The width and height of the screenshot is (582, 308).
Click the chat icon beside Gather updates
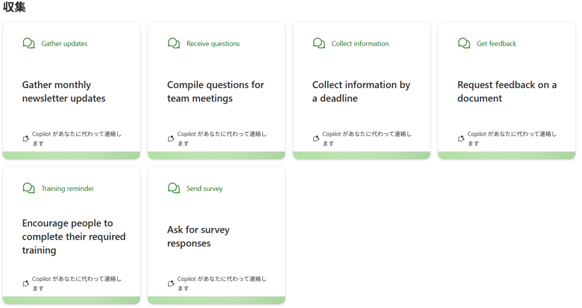tap(29, 44)
